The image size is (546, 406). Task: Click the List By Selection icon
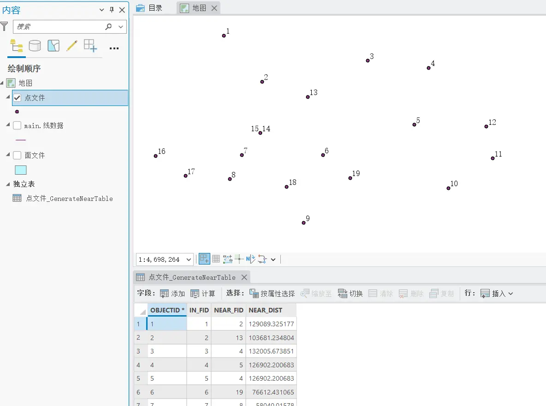coord(53,46)
